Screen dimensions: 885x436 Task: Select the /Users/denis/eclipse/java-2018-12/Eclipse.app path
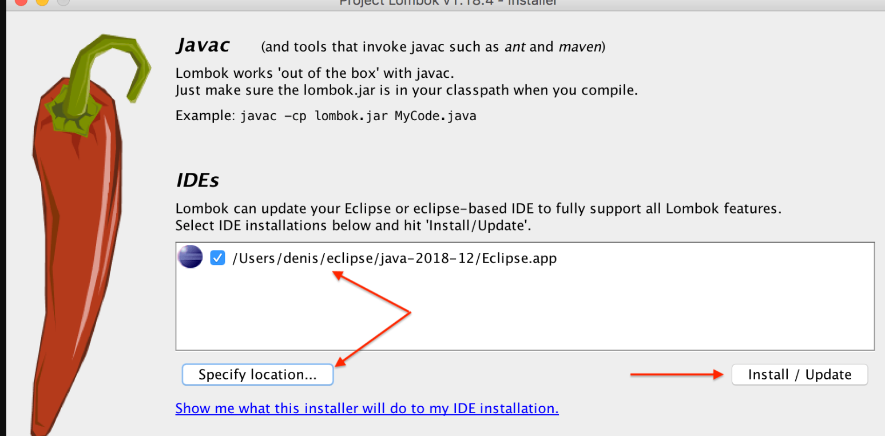[394, 258]
